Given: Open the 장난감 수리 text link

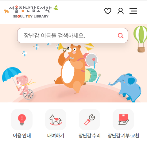Looking at the screenshot, I should point(89,136).
